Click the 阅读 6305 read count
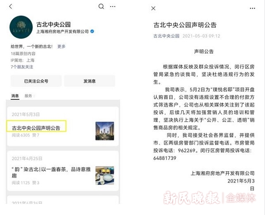This screenshot has height=215, width=265. (21, 135)
